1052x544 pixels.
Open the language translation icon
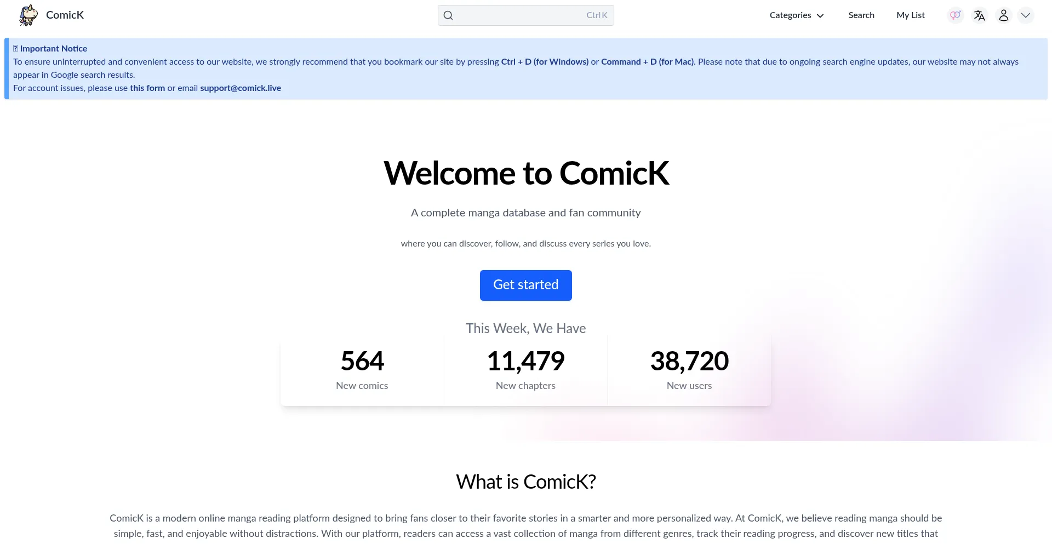coord(980,15)
